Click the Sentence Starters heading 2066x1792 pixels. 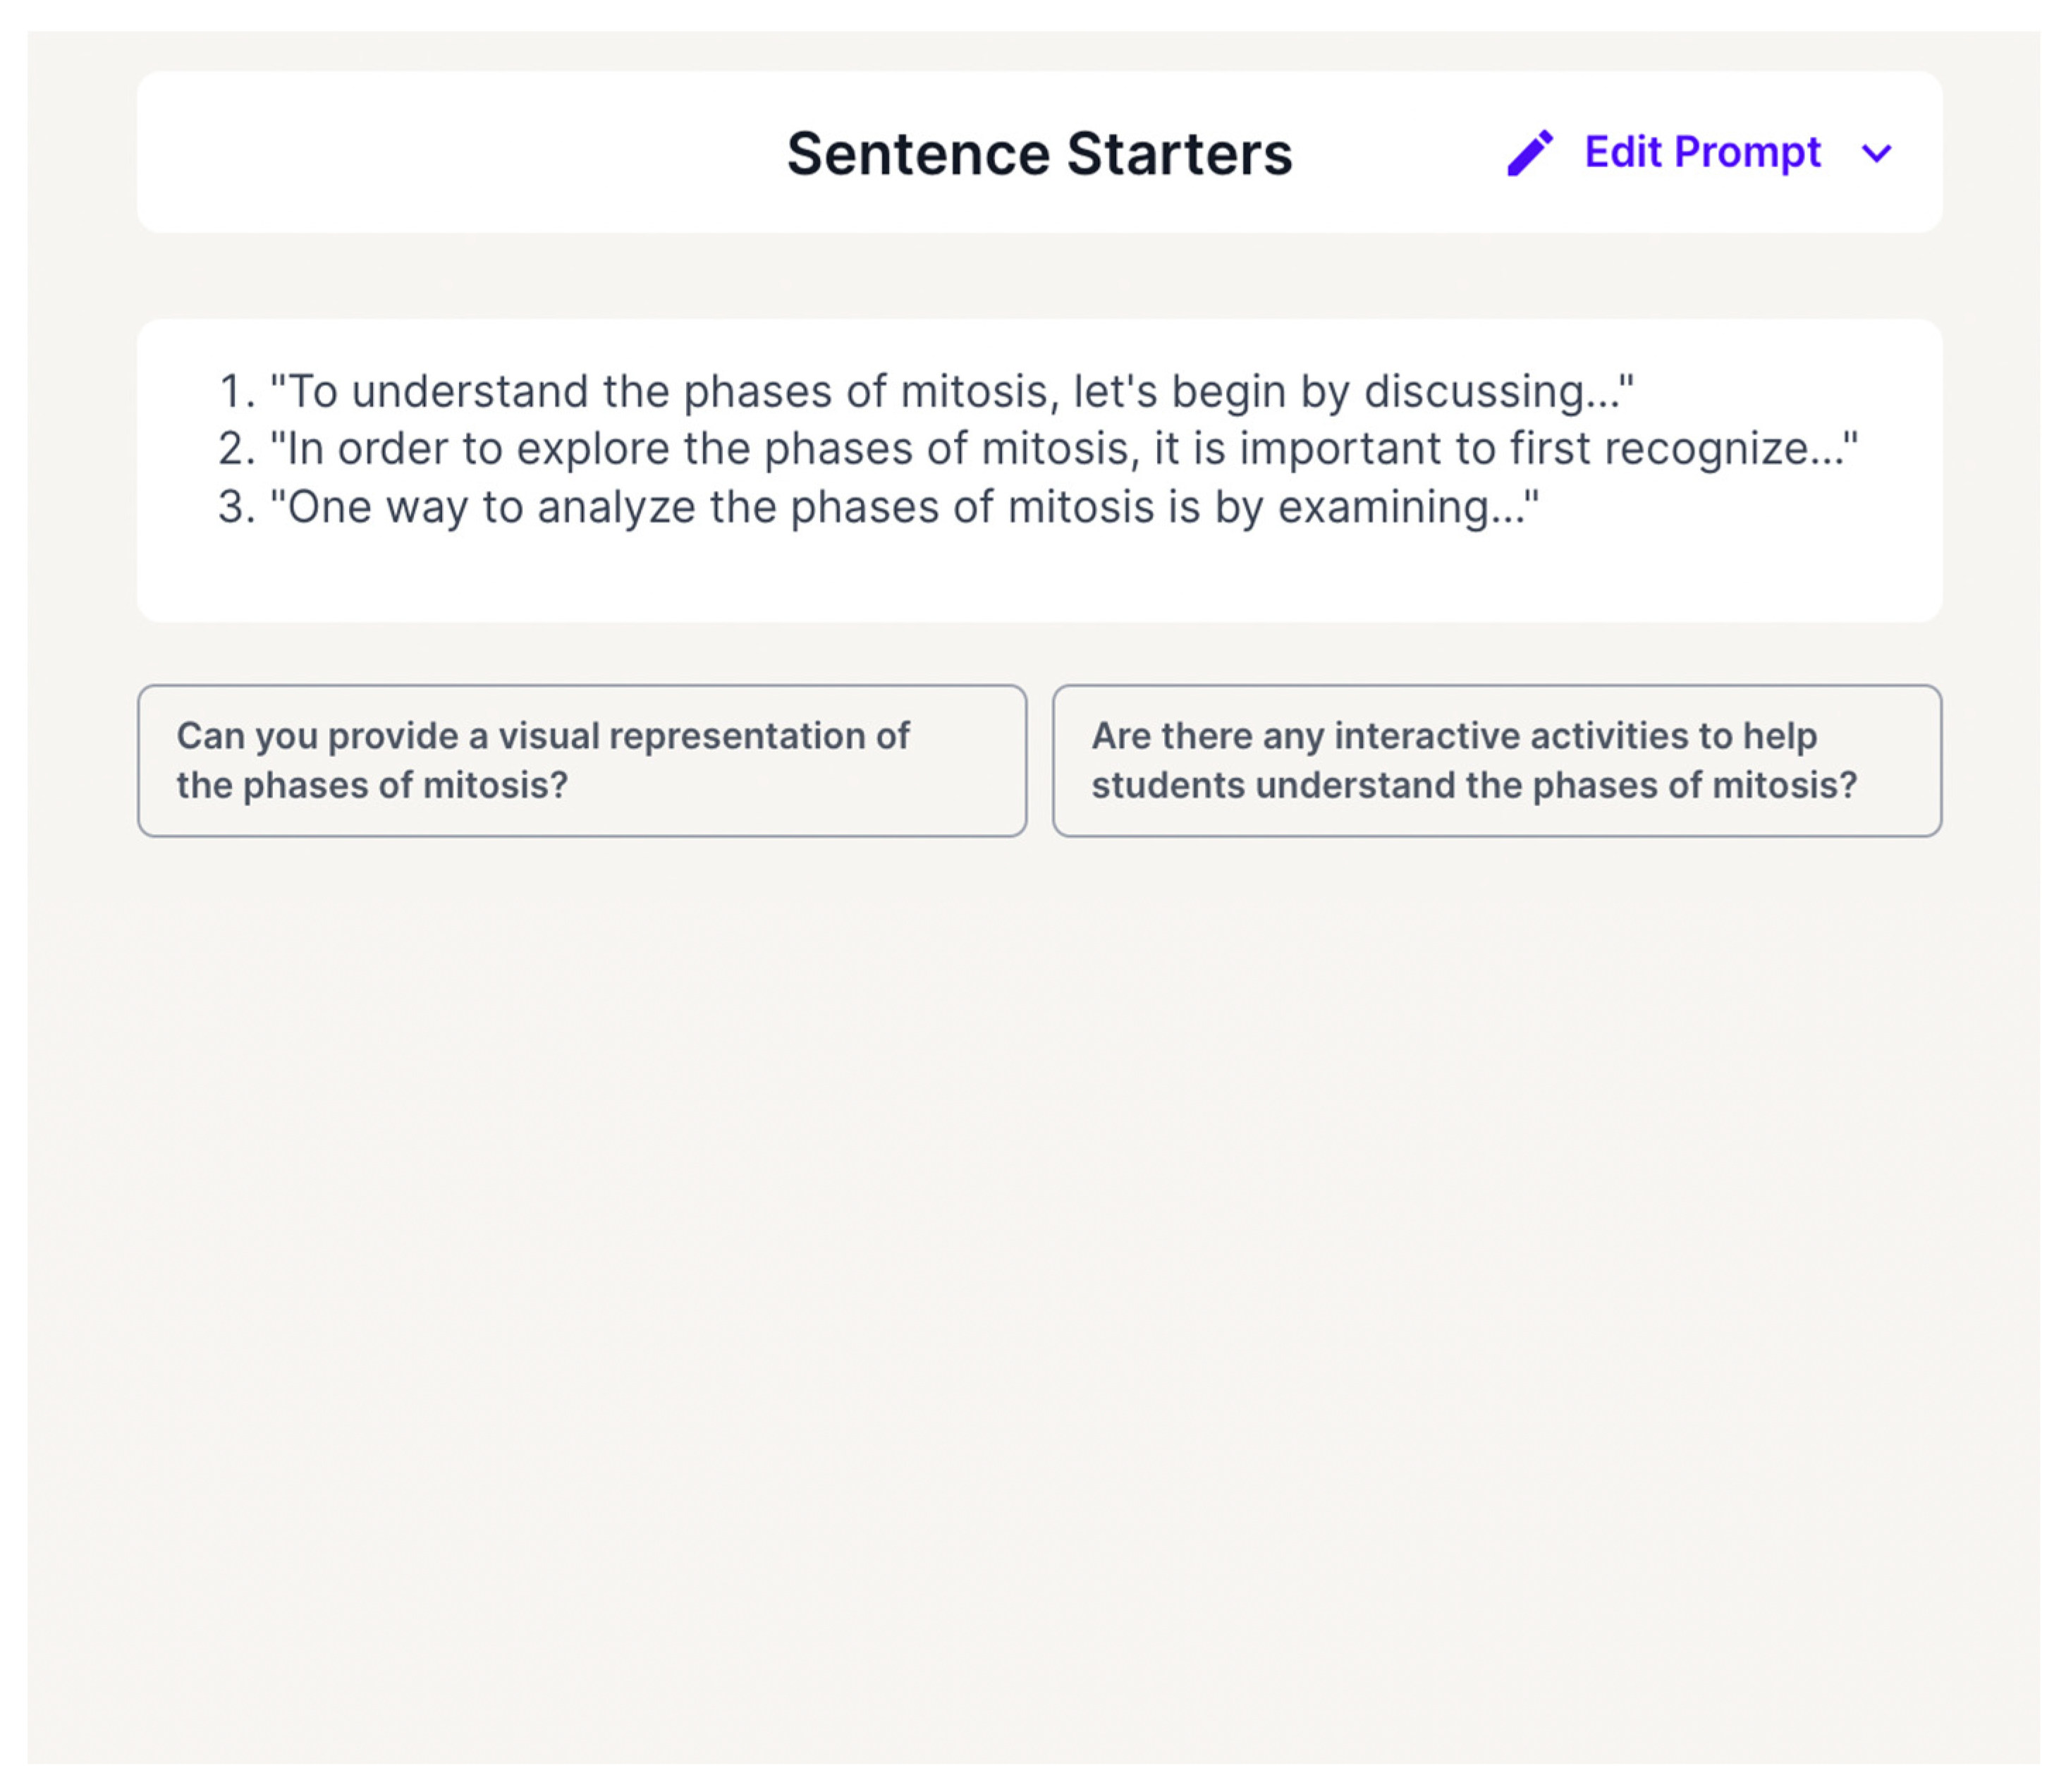(x=1038, y=153)
